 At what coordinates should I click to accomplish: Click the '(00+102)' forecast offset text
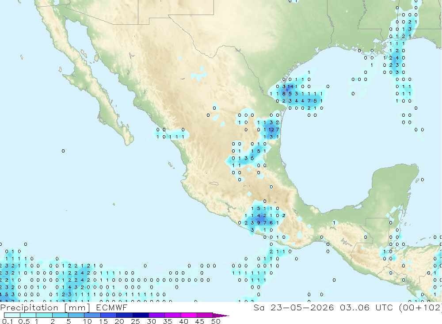point(421,308)
